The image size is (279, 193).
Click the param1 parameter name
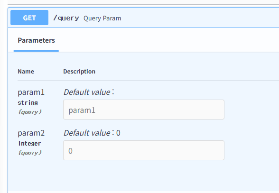tap(31, 92)
